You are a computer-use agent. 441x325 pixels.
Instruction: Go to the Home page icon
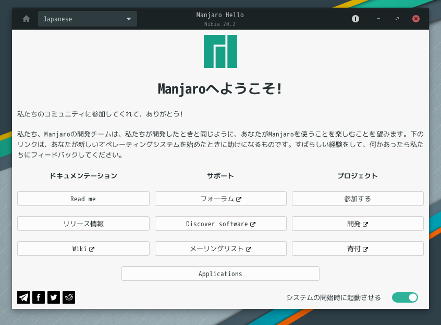click(x=27, y=19)
